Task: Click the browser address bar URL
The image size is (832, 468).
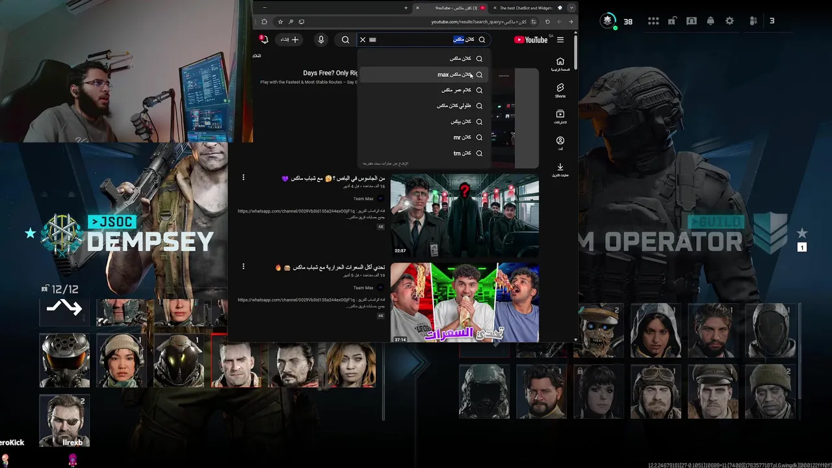Action: pyautogui.click(x=478, y=21)
